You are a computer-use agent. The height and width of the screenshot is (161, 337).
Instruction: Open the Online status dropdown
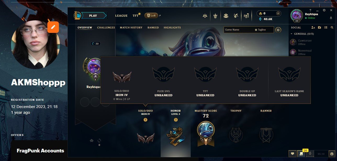click(310, 18)
